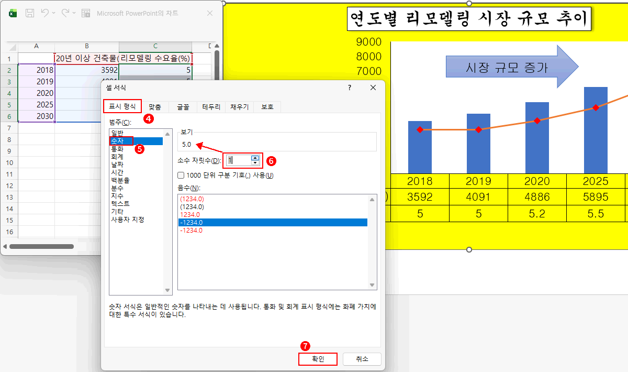
Task: Switch to the 맞춤 tab
Action: 155,106
